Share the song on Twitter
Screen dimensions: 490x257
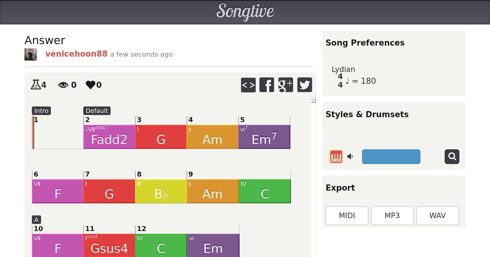pyautogui.click(x=304, y=85)
